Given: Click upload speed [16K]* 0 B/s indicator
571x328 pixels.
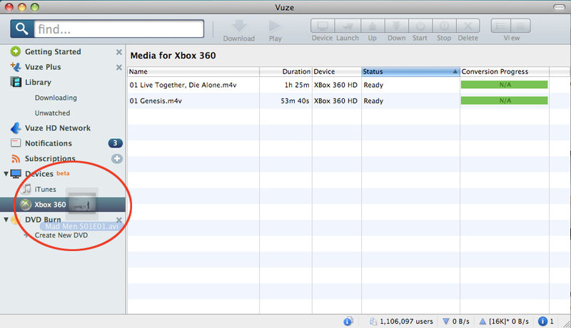Looking at the screenshot, I should (x=504, y=322).
